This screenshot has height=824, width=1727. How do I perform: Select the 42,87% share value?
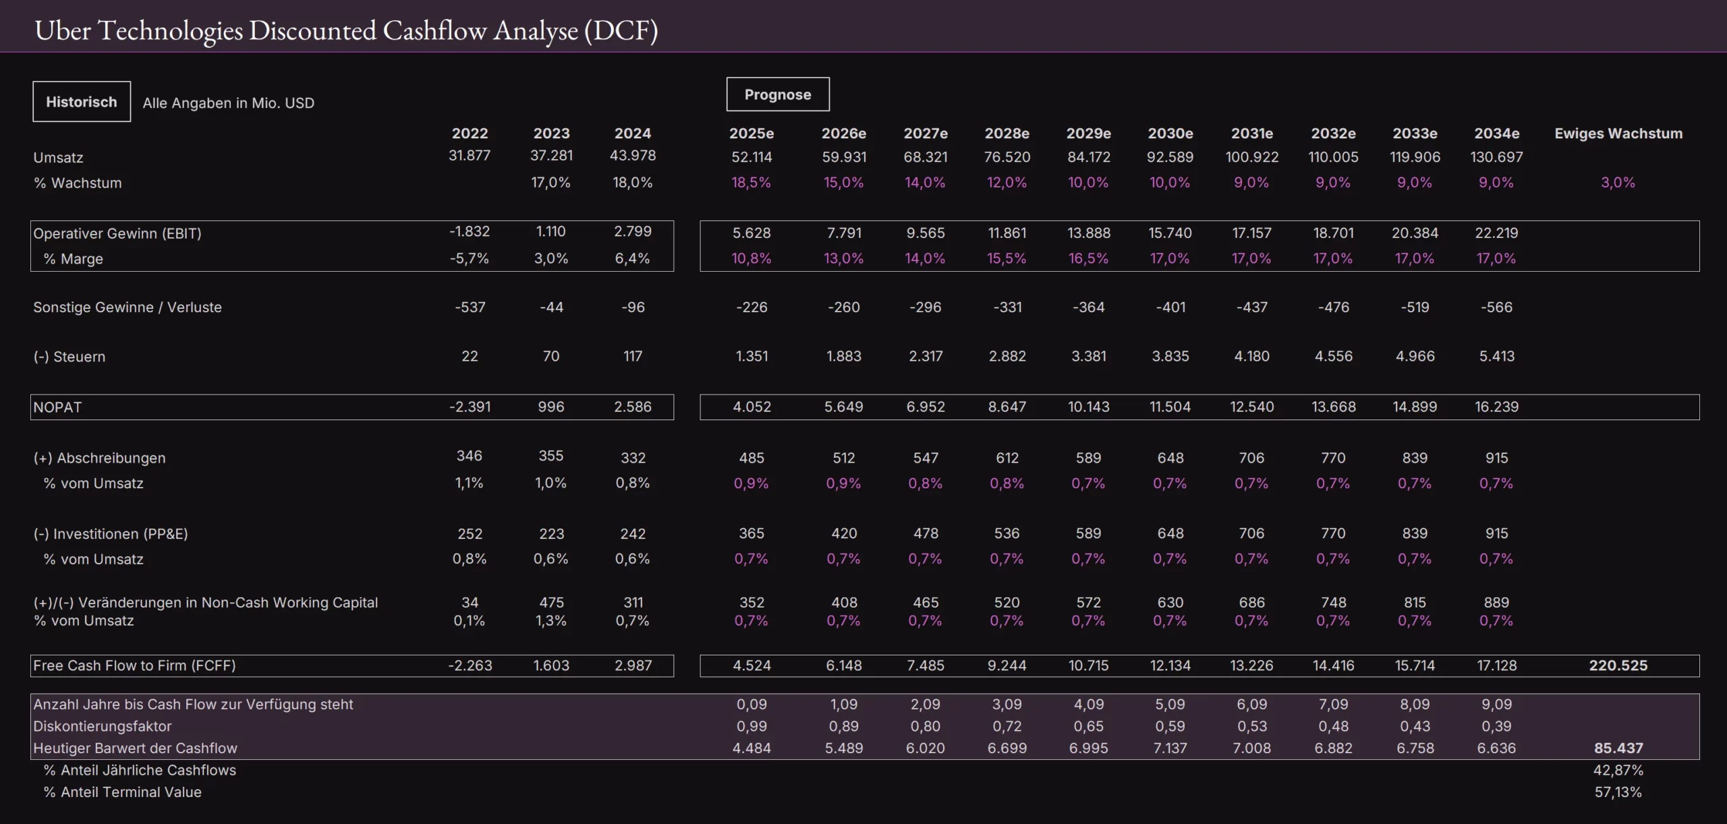click(1618, 771)
